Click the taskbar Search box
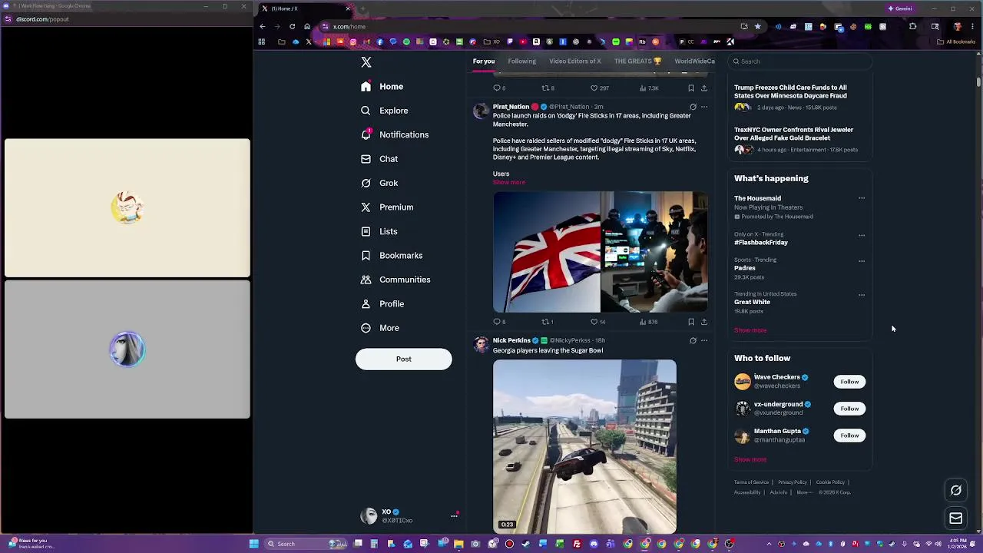The width and height of the screenshot is (983, 553). [x=306, y=544]
